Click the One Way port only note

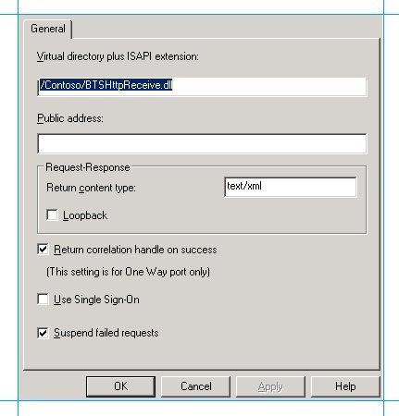click(128, 272)
